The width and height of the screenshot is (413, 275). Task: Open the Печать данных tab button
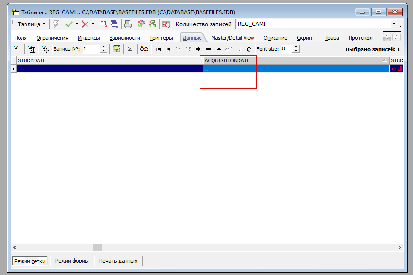pyautogui.click(x=118, y=261)
